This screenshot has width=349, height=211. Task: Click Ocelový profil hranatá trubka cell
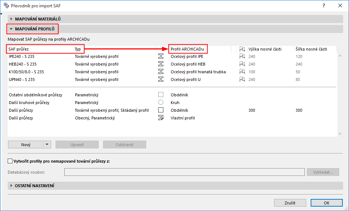tap(198, 72)
